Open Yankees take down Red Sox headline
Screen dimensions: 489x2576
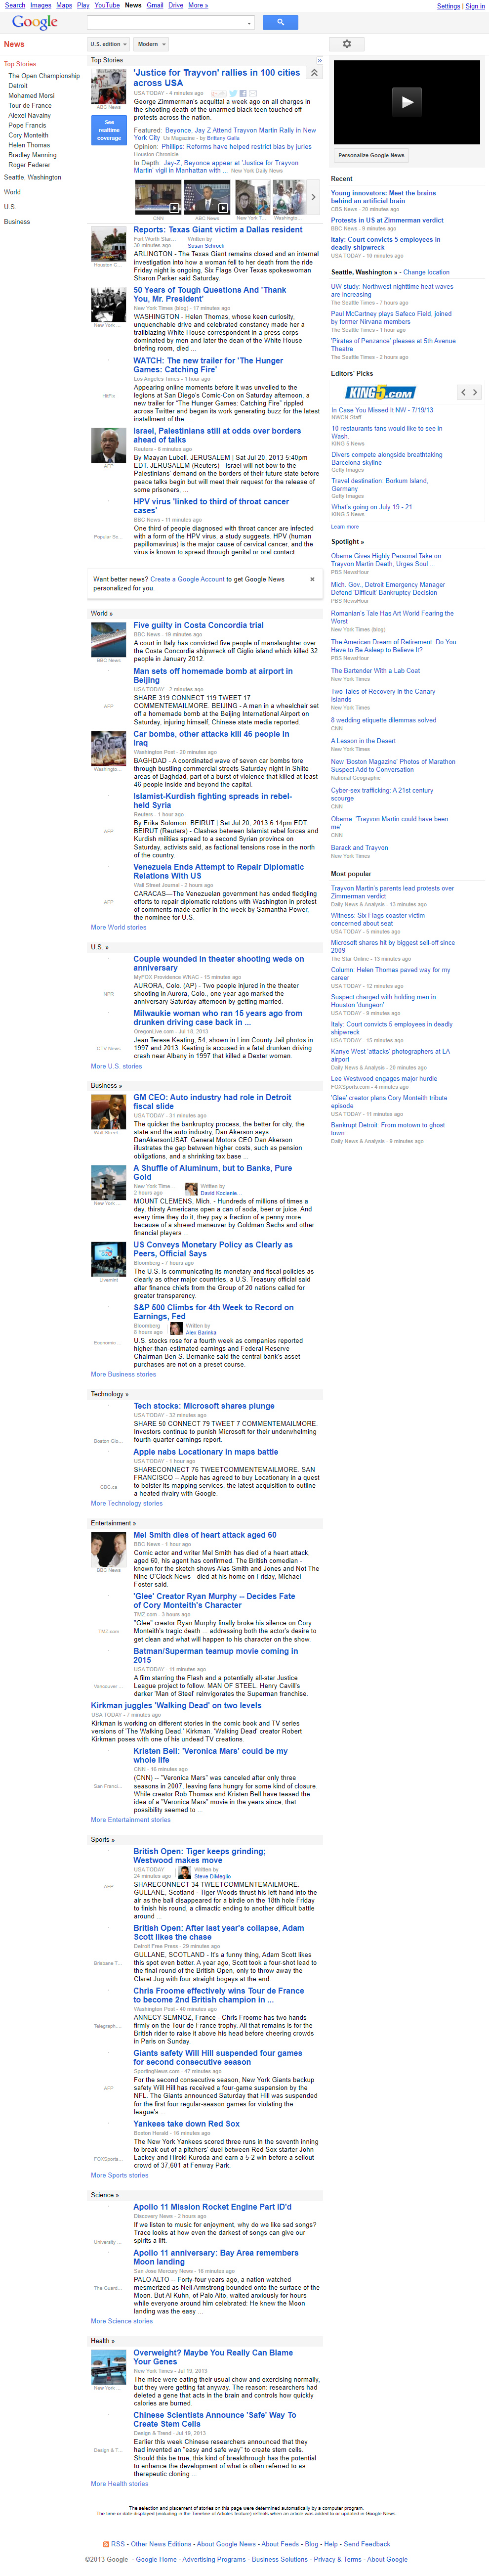click(x=186, y=2123)
